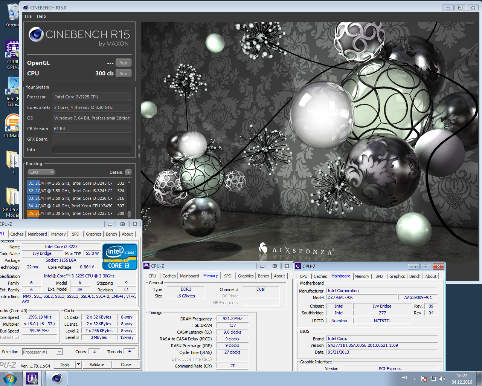
Task: Switch to CPU-Z from the taskbar
Action: pos(32,378)
